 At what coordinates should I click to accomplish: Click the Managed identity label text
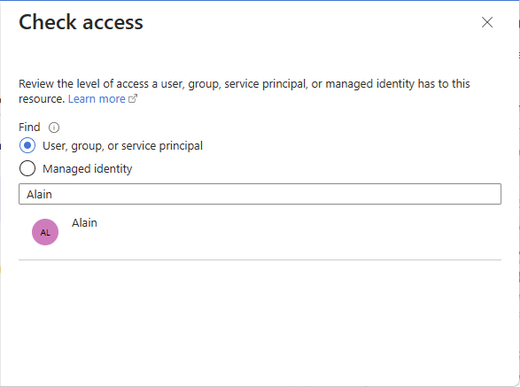point(87,169)
